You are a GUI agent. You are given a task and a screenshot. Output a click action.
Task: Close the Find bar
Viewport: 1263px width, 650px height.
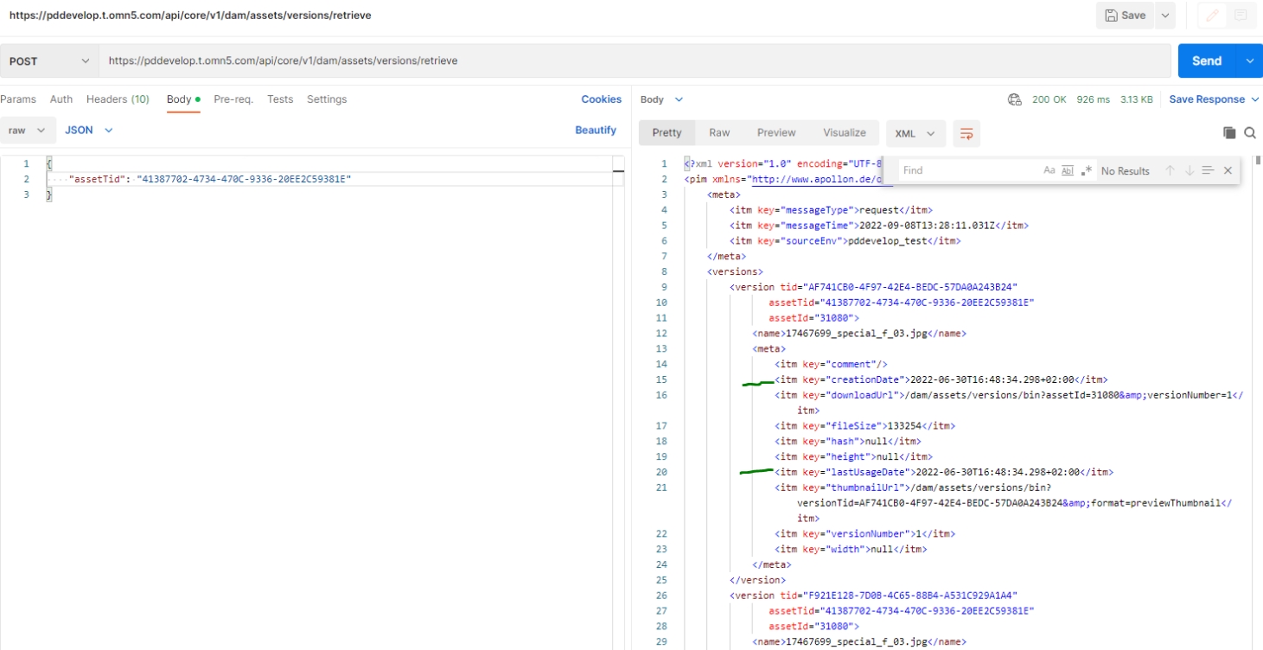click(x=1228, y=171)
